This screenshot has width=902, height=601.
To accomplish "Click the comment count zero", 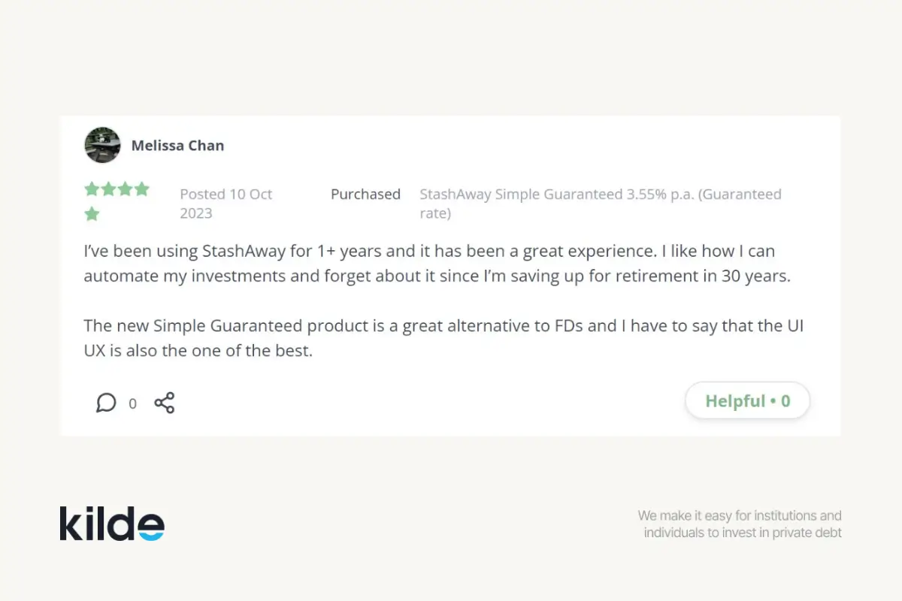I will [132, 403].
